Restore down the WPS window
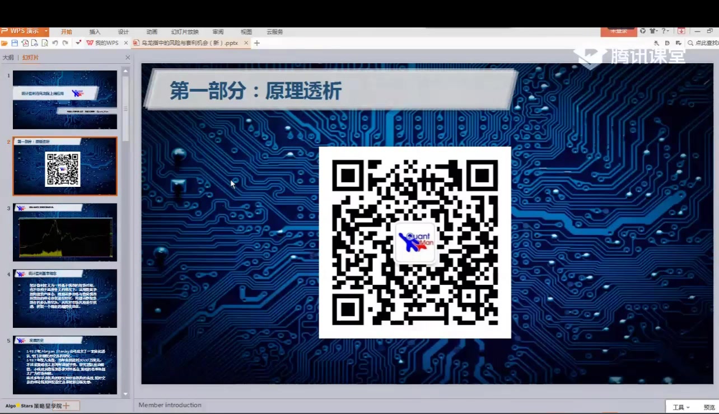The image size is (719, 414). 710,31
